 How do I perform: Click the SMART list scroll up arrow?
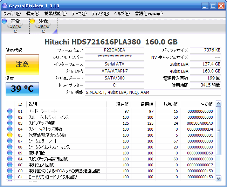[x=219, y=104]
